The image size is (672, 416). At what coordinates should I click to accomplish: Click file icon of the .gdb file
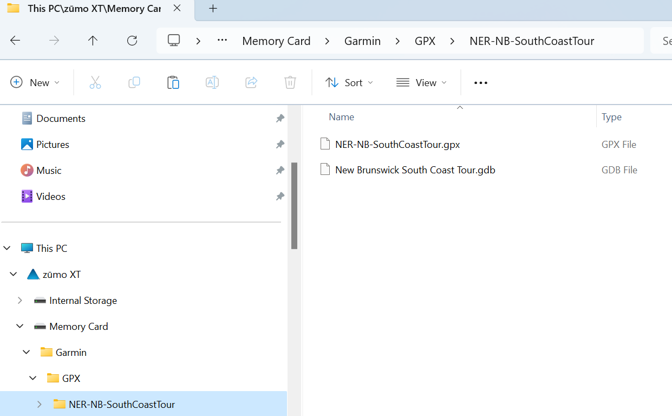(325, 170)
